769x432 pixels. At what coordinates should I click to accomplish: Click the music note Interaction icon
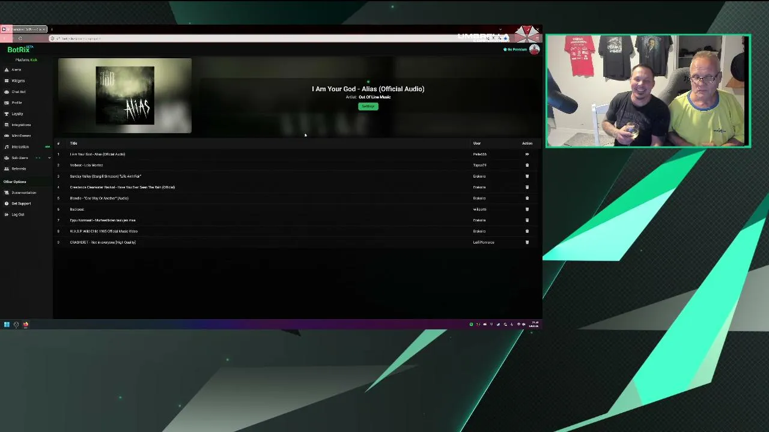click(x=7, y=147)
